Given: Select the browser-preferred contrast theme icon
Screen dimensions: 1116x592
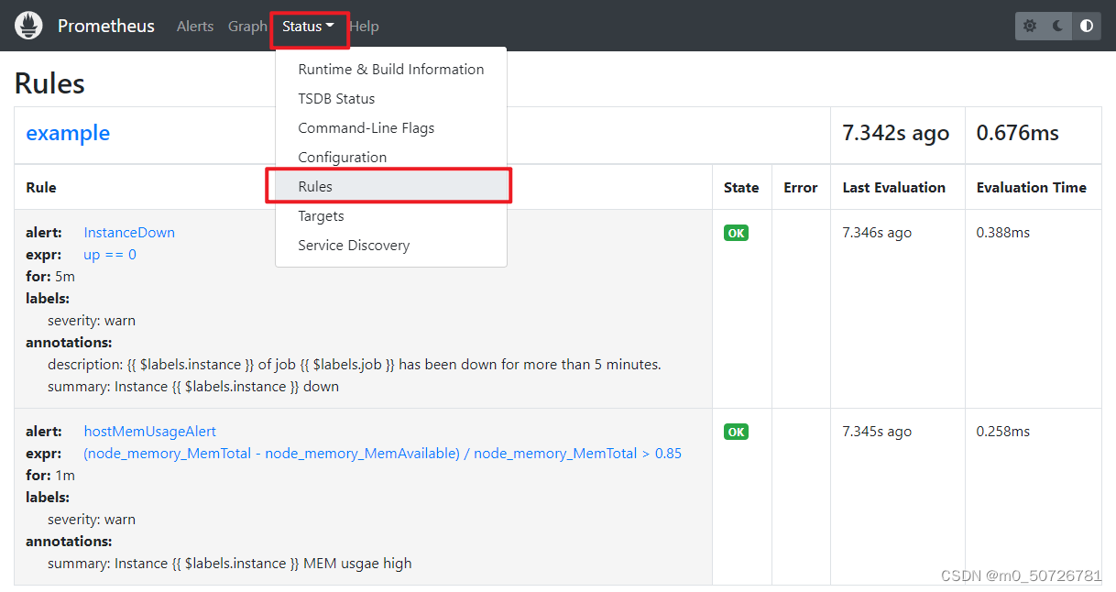Looking at the screenshot, I should point(1087,26).
